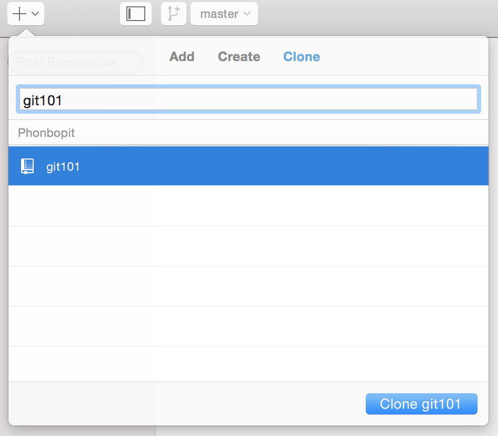Click the git101 repository book icon
Viewport: 498px width, 436px height.
(x=27, y=166)
